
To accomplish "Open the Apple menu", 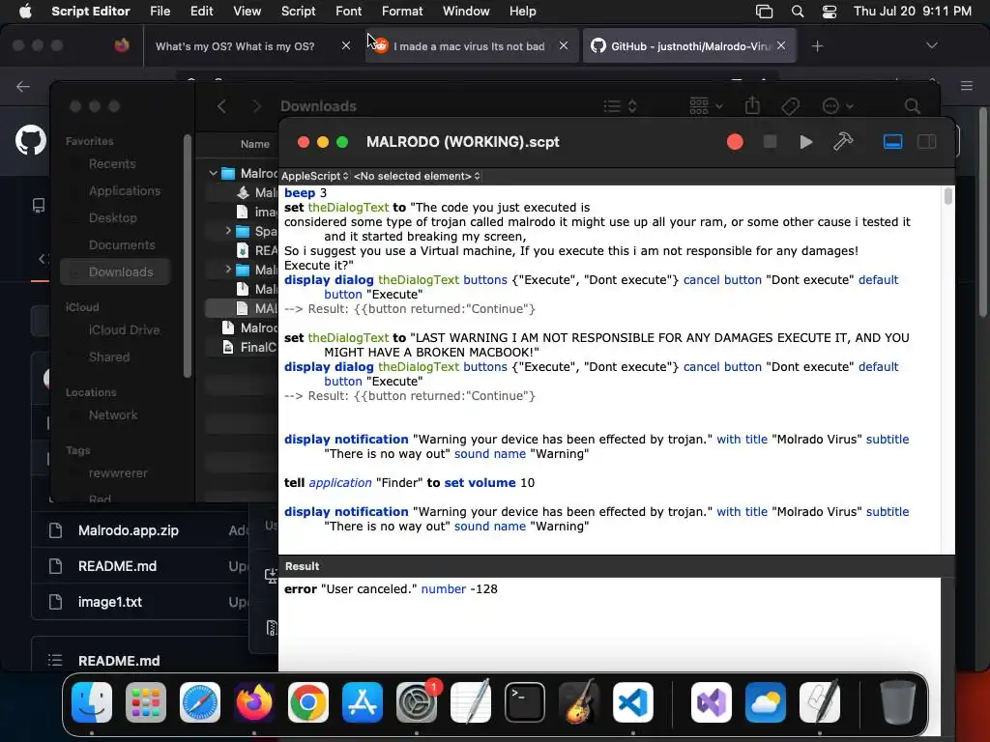I will pos(25,11).
